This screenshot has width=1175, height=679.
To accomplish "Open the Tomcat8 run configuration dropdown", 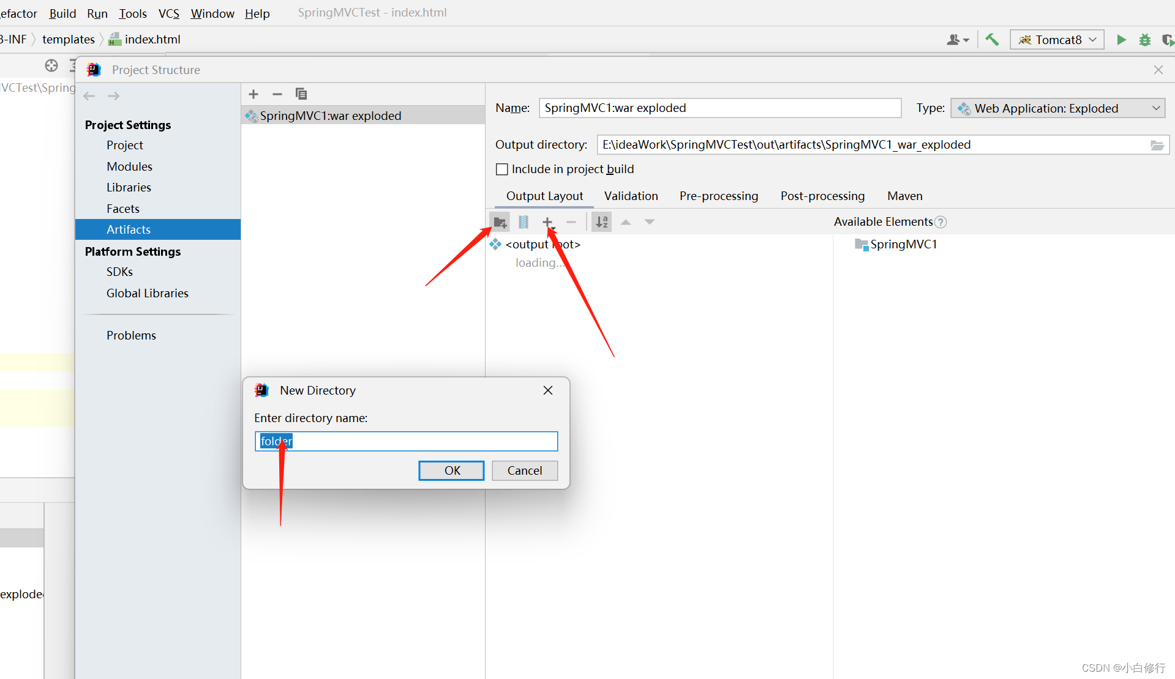I will pos(1057,40).
